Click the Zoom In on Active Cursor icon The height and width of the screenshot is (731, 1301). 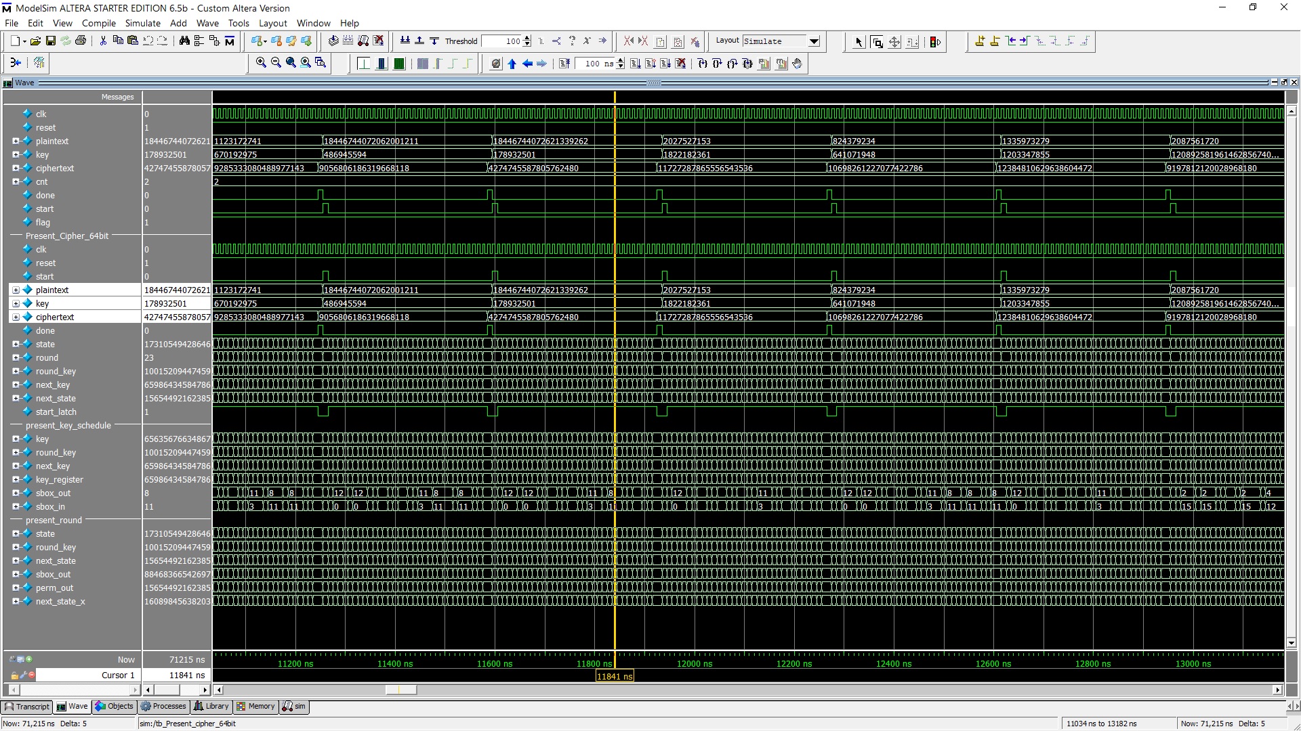coord(306,63)
